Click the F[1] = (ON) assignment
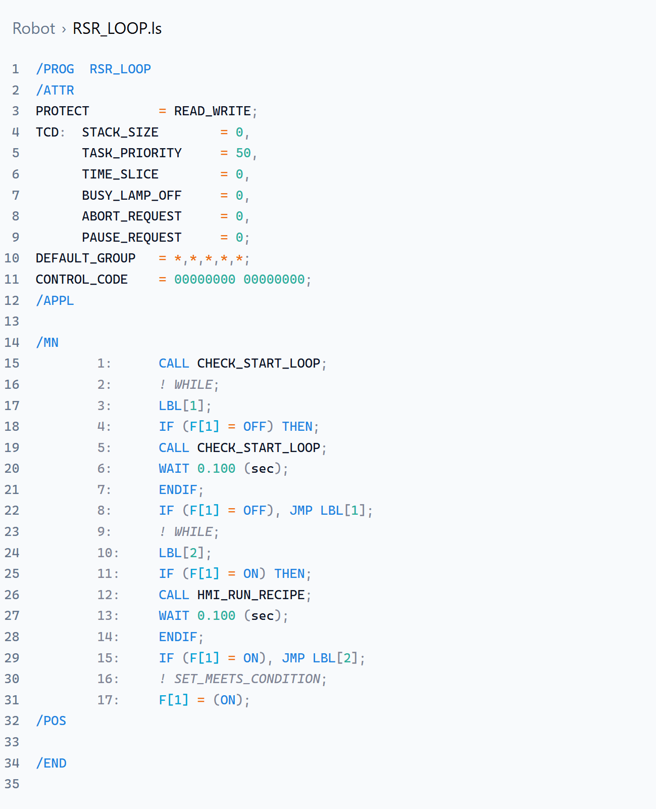This screenshot has width=656, height=809. (204, 700)
